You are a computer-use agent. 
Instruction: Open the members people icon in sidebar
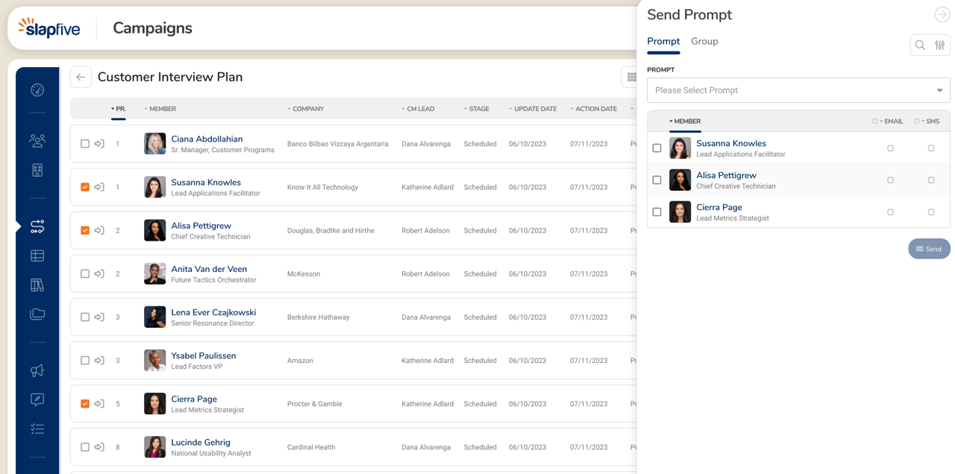pos(37,140)
